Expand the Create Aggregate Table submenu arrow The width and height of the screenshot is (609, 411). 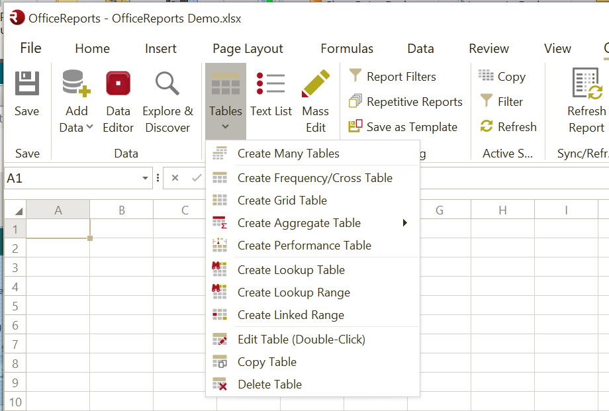click(404, 222)
